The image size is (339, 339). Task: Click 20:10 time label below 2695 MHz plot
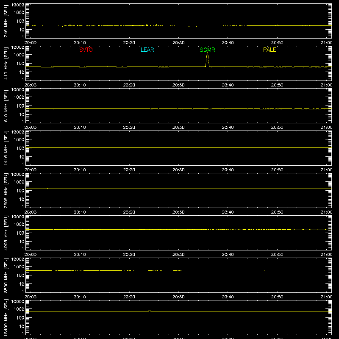coord(80,212)
